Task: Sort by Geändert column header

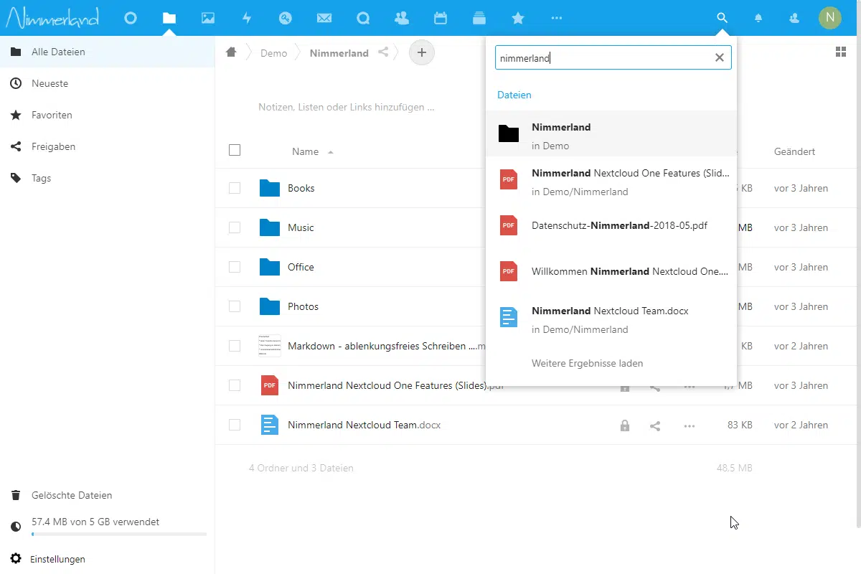Action: coord(794,151)
